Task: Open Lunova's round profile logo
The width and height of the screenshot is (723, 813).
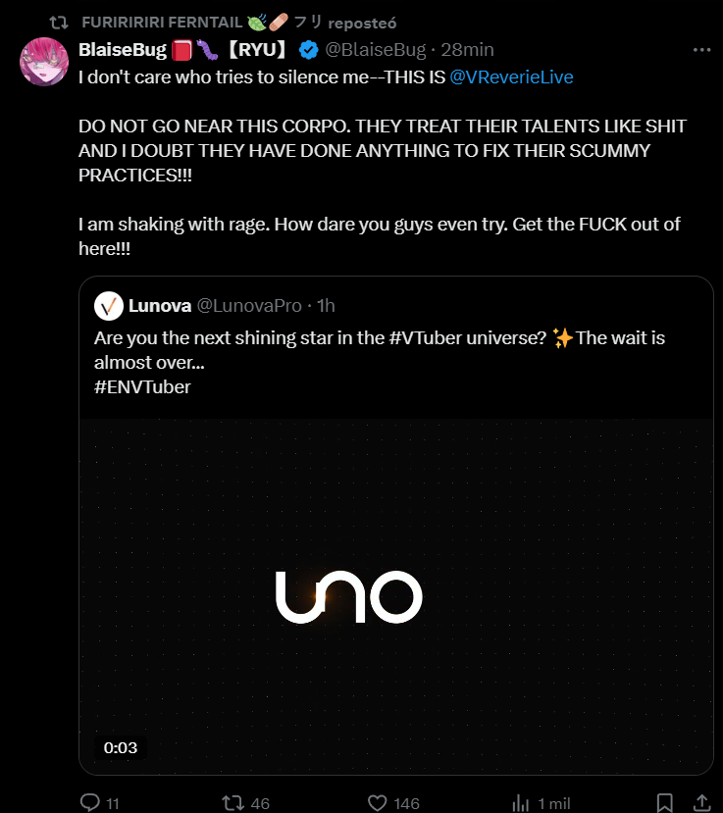Action: tap(108, 306)
